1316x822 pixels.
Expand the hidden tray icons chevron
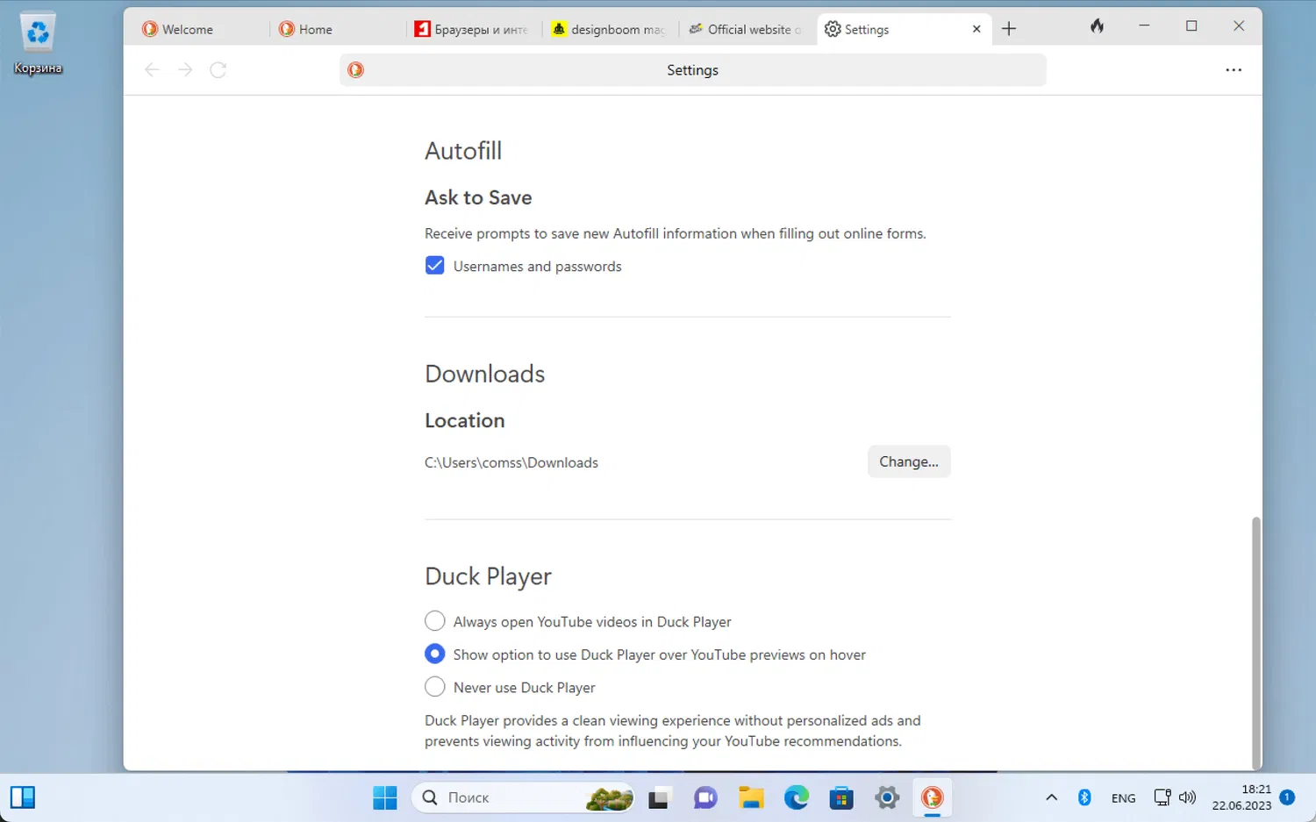point(1051,797)
